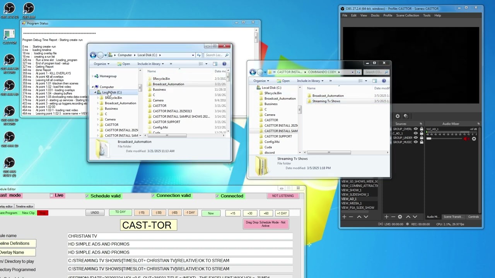Click the Search field in Local Disk Explorer
Screen dimensions: 495x278
(x=217, y=55)
